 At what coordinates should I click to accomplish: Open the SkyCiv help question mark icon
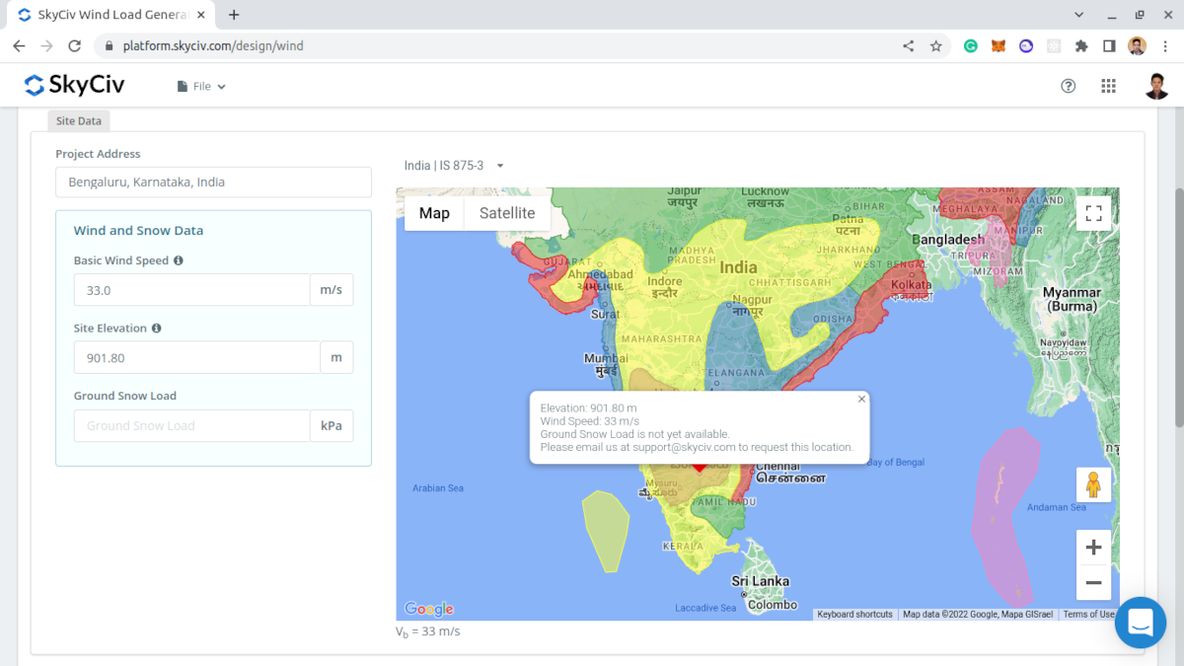point(1068,86)
